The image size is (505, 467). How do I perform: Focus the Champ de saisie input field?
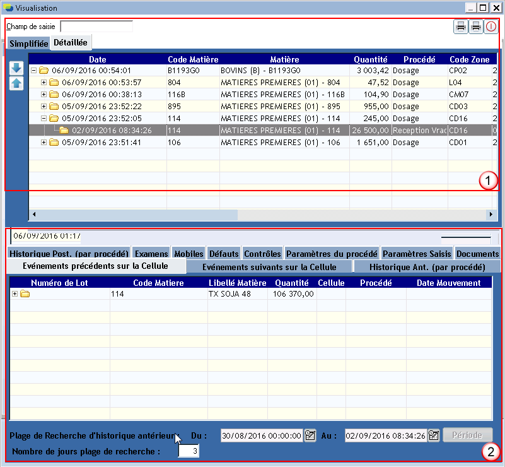click(96, 27)
